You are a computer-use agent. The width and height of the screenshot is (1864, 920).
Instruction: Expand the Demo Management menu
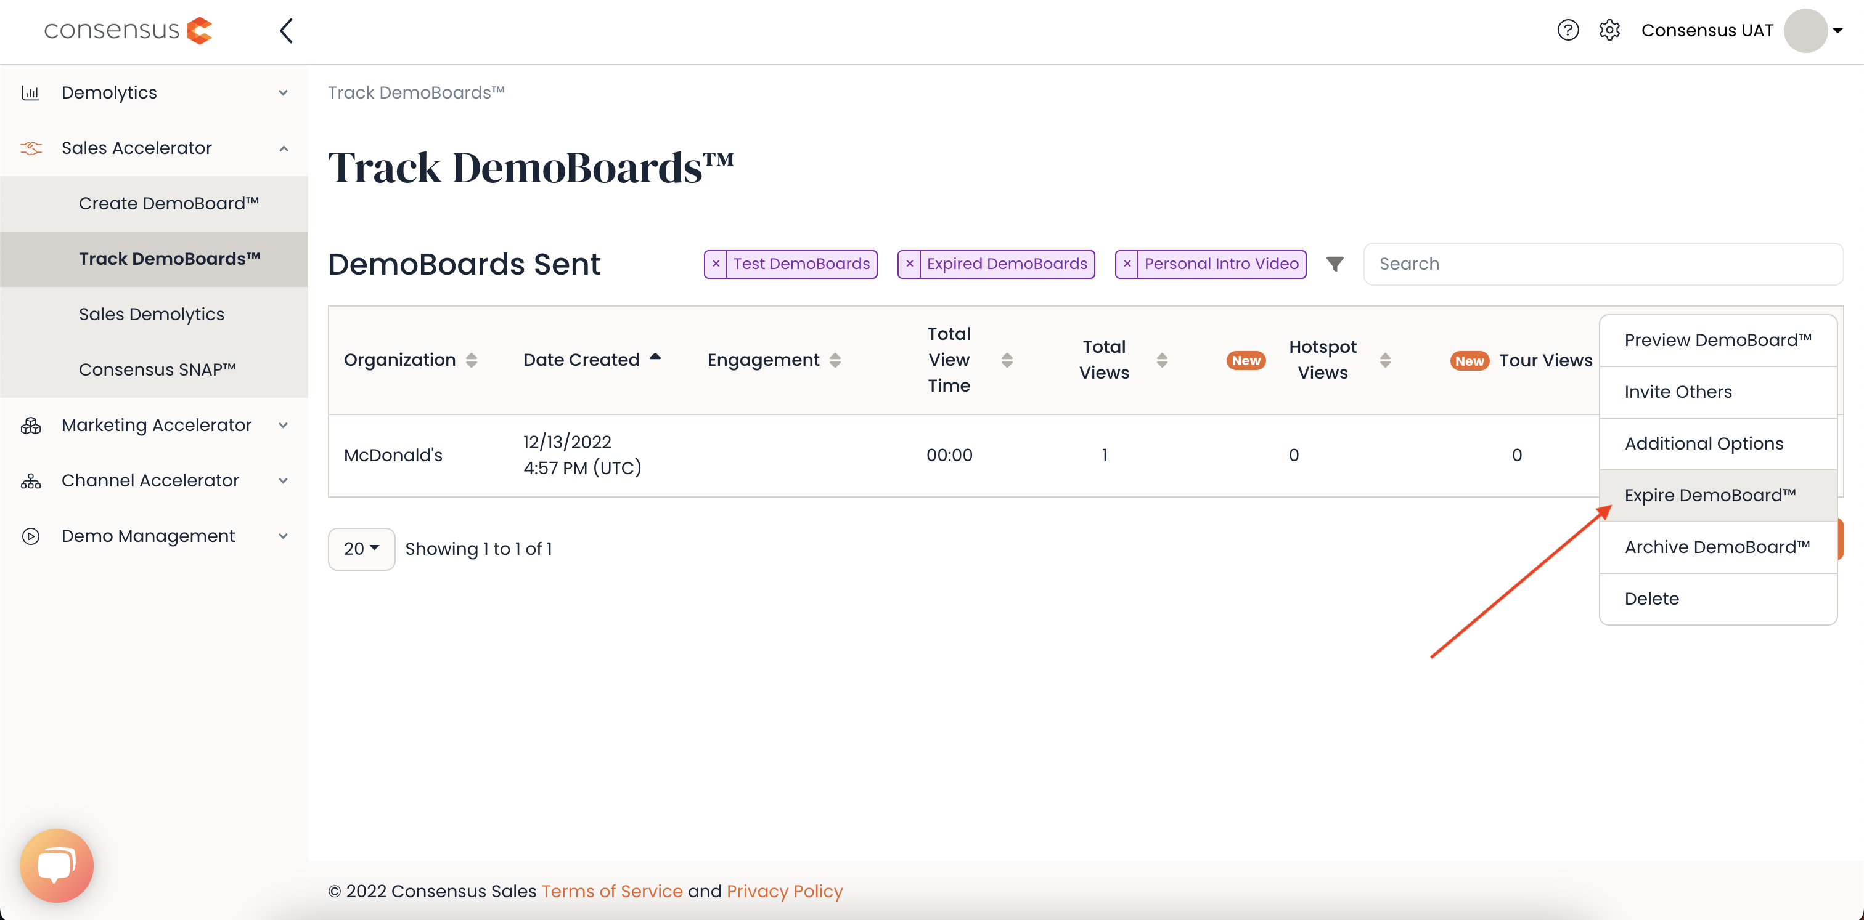click(283, 536)
